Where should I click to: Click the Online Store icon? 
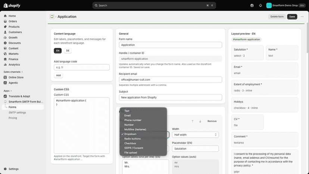coord(5,77)
